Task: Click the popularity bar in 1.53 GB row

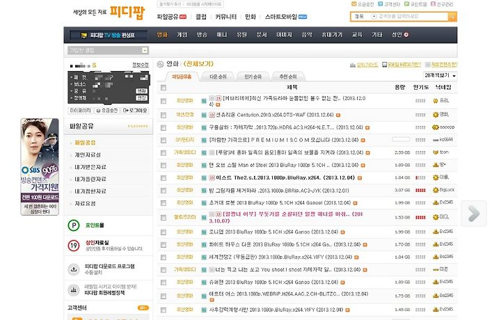Action: point(420,218)
